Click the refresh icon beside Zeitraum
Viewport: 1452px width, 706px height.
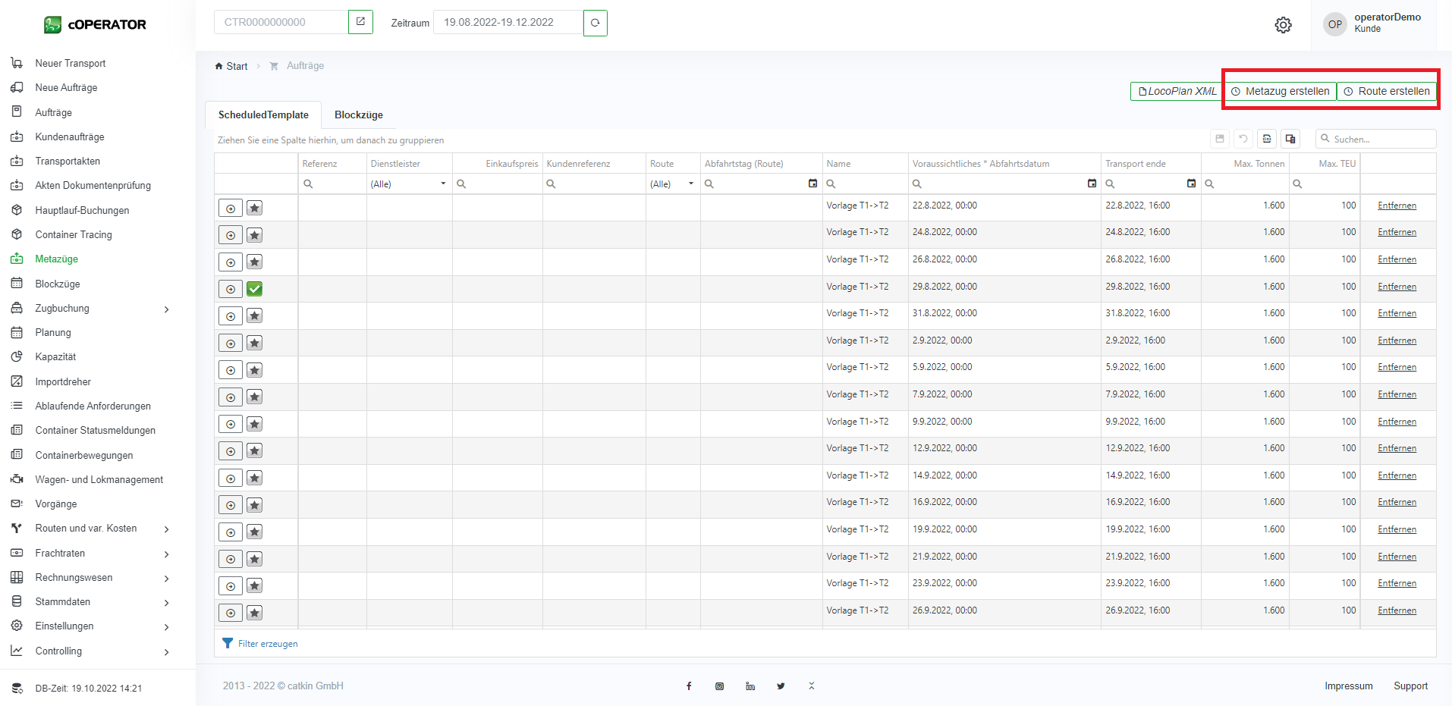(595, 23)
